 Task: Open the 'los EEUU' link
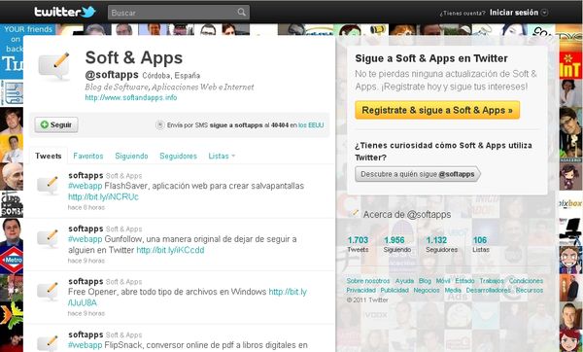[x=311, y=125]
